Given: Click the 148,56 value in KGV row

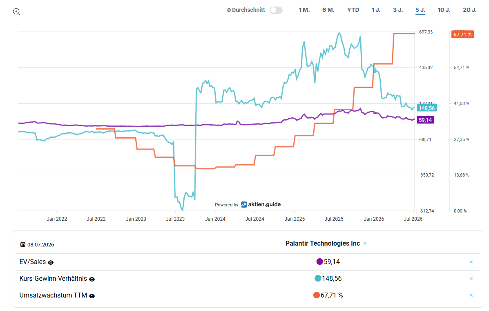Looking at the screenshot, I should point(332,279).
